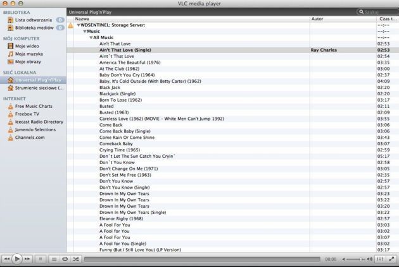
Task: Open Freebox TV
Action: (x=27, y=114)
